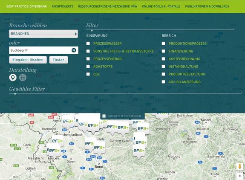
Task: Click the Gewählte Filter heading
Action: 27,89
